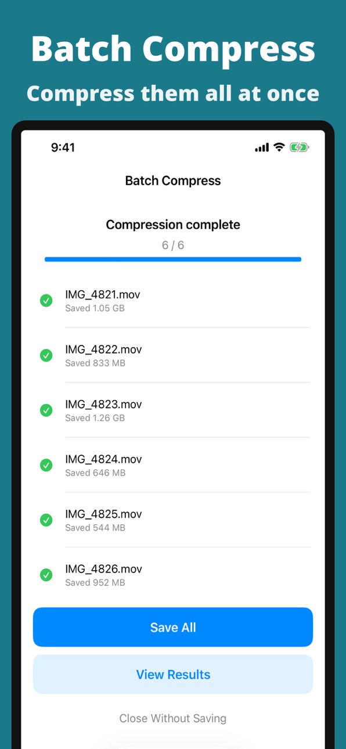
Task: Click the green checkmark beside IMG_4822.mov
Action: coord(46,355)
